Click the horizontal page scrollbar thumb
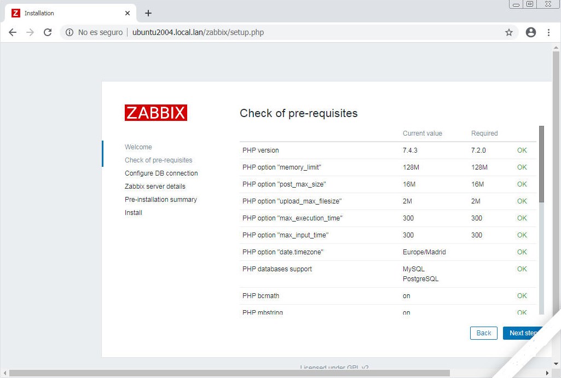The height and width of the screenshot is (378, 561). 229,373
